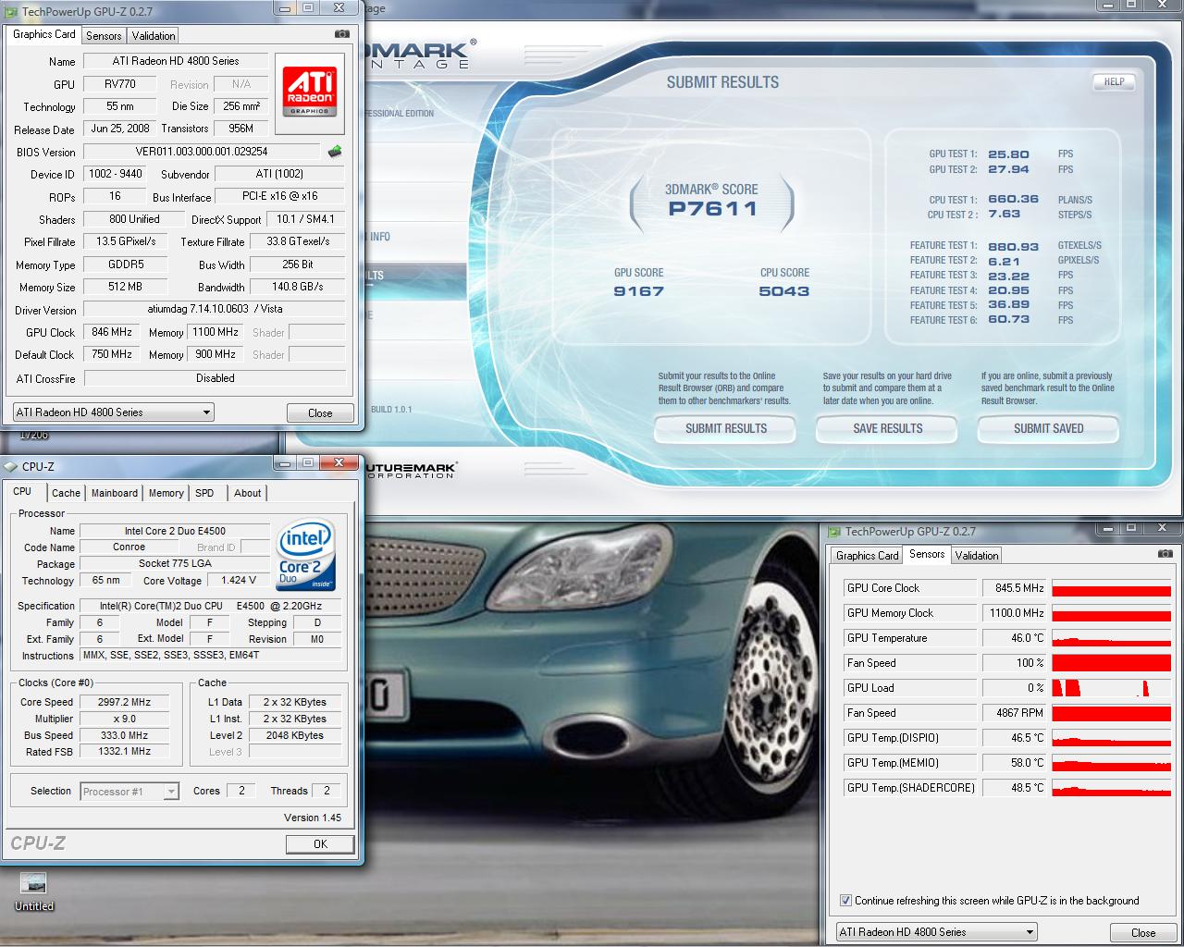
Task: Click the GPU Temp.(SHADERCORE) 48.5 °C value
Action: pyautogui.click(x=1014, y=788)
